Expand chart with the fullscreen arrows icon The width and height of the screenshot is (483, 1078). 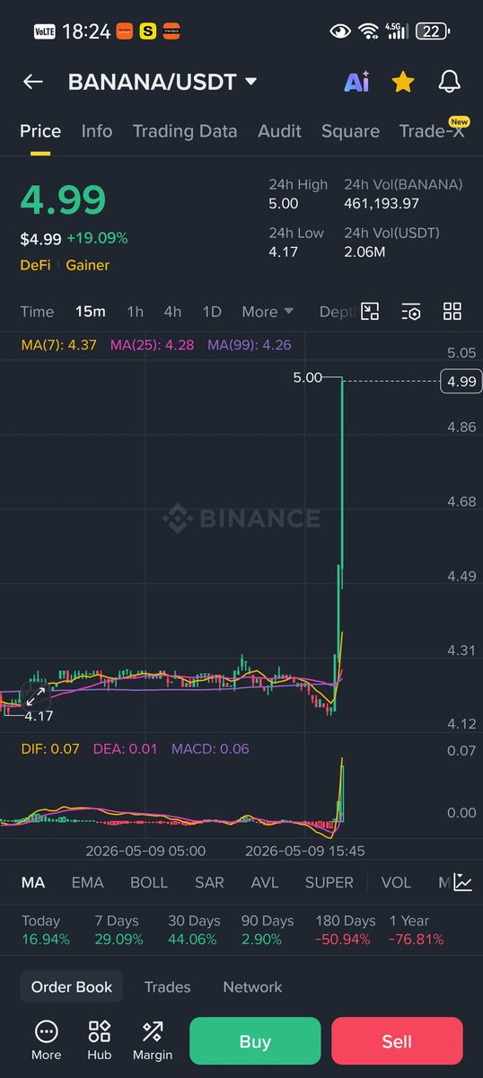pyautogui.click(x=35, y=697)
